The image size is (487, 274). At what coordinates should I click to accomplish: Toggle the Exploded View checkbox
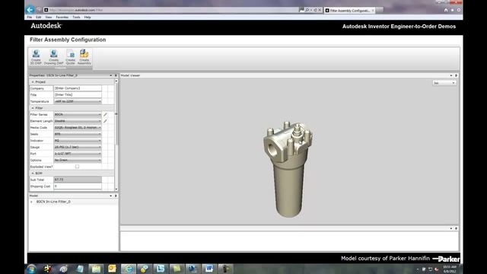[x=77, y=167]
